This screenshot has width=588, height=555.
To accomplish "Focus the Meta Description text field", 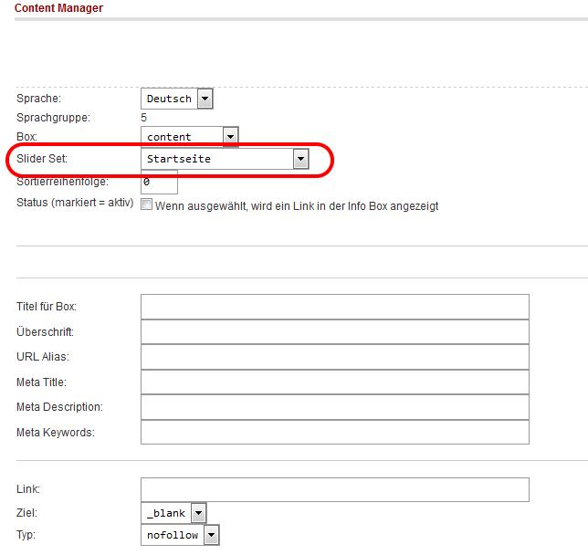I will [334, 407].
